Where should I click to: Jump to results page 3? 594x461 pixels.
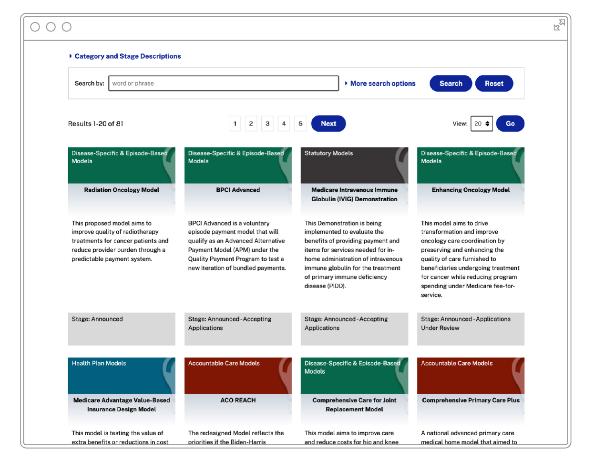[x=267, y=123]
